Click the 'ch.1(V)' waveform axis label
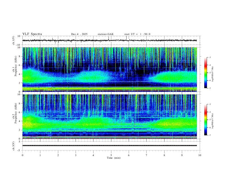Screen dimensions: 225x174 pos(13,40)
